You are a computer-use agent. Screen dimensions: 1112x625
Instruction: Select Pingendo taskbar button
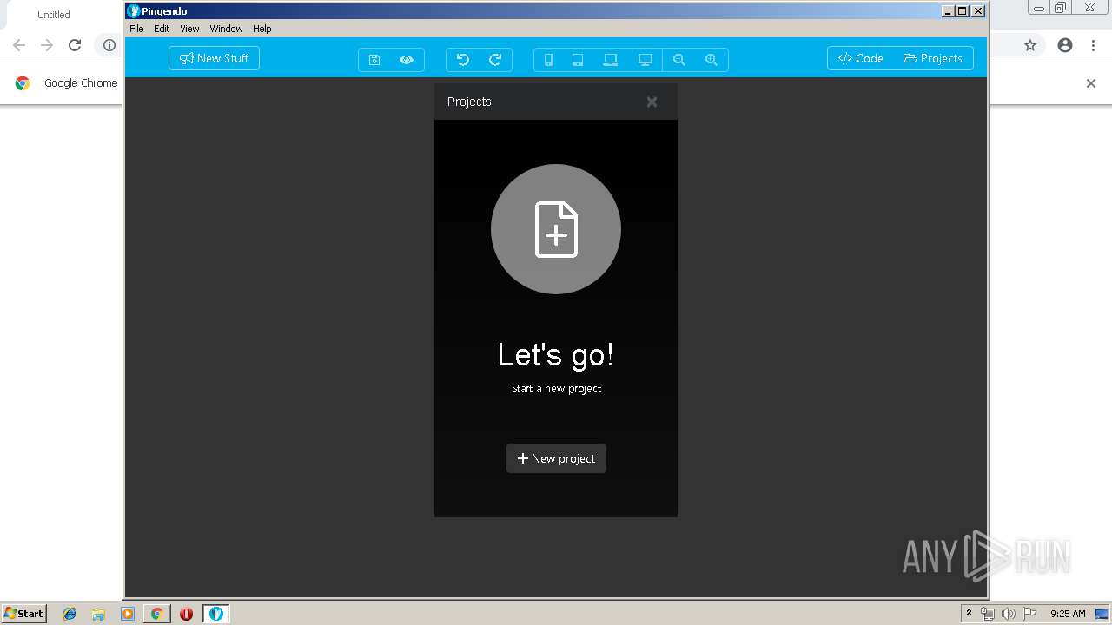coord(216,614)
